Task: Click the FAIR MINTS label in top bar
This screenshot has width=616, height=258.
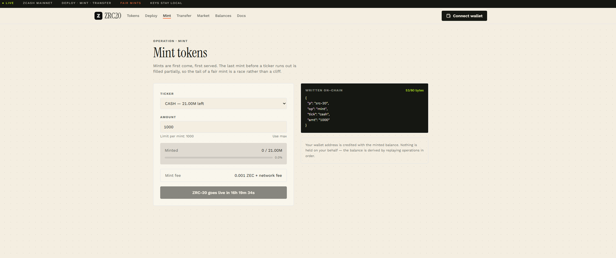Action: pyautogui.click(x=130, y=3)
